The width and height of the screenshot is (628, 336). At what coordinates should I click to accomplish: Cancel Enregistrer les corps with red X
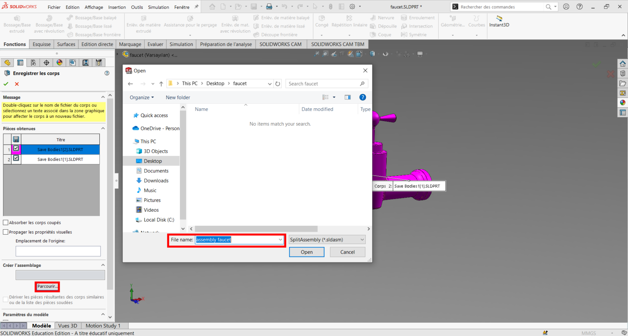tap(17, 84)
